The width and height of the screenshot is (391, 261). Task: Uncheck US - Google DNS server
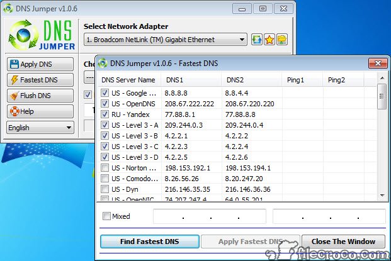click(105, 93)
